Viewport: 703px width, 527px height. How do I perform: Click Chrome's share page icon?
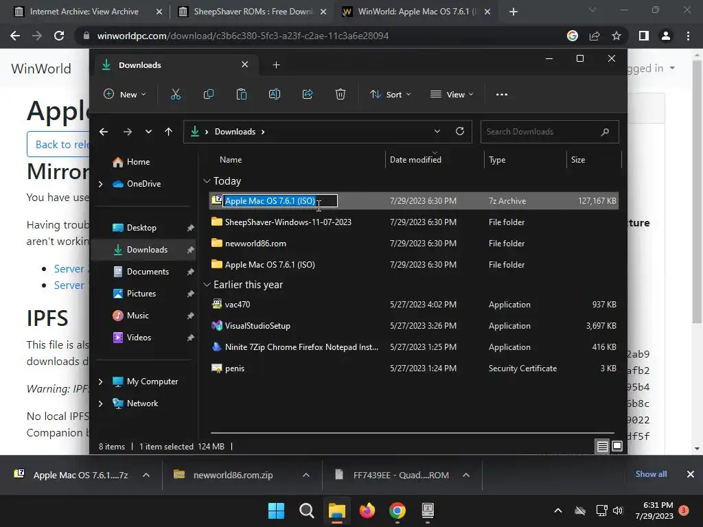(x=595, y=36)
